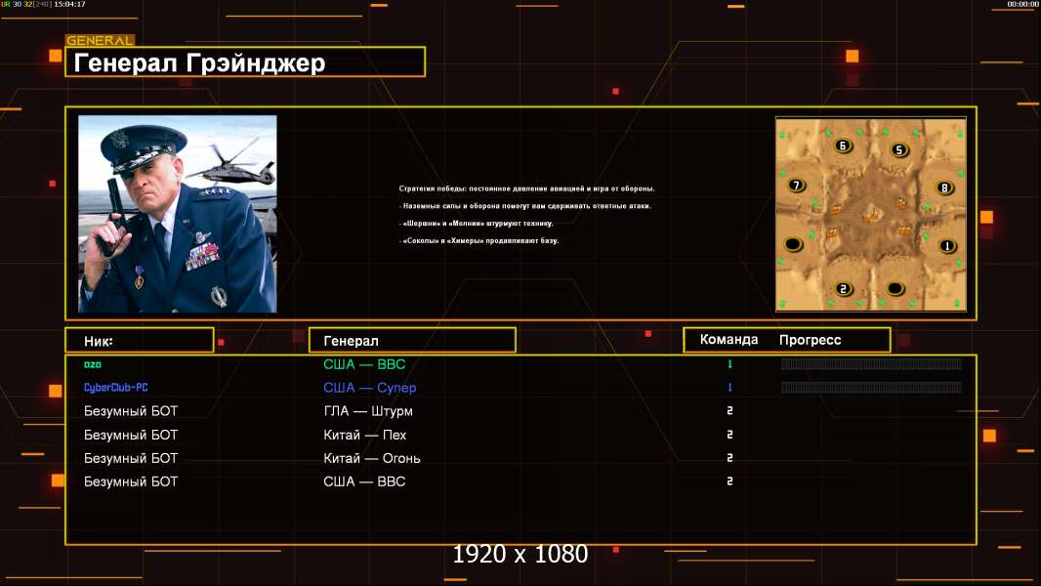Click team number 1 in CyberClub-PC's row

(x=729, y=388)
